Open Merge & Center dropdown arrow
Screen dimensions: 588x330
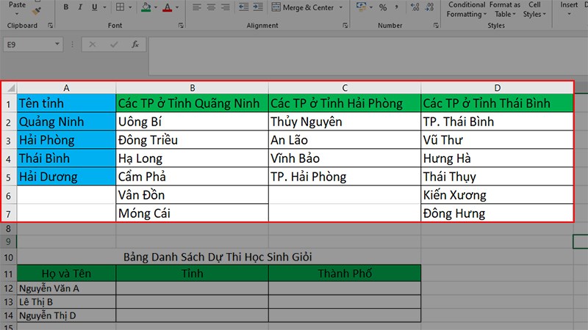click(341, 7)
